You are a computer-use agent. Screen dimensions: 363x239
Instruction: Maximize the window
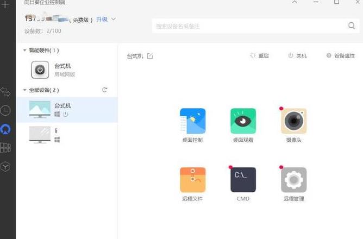pos(336,2)
